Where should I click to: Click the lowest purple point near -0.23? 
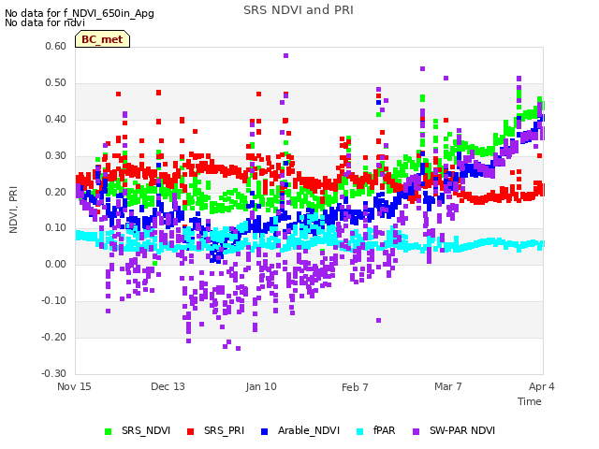238,349
